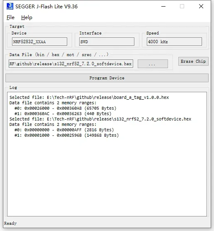Viewport: 214px width, 231px height.
Task: Click the Speed field showing 4000 kHz
Action: (x=174, y=42)
